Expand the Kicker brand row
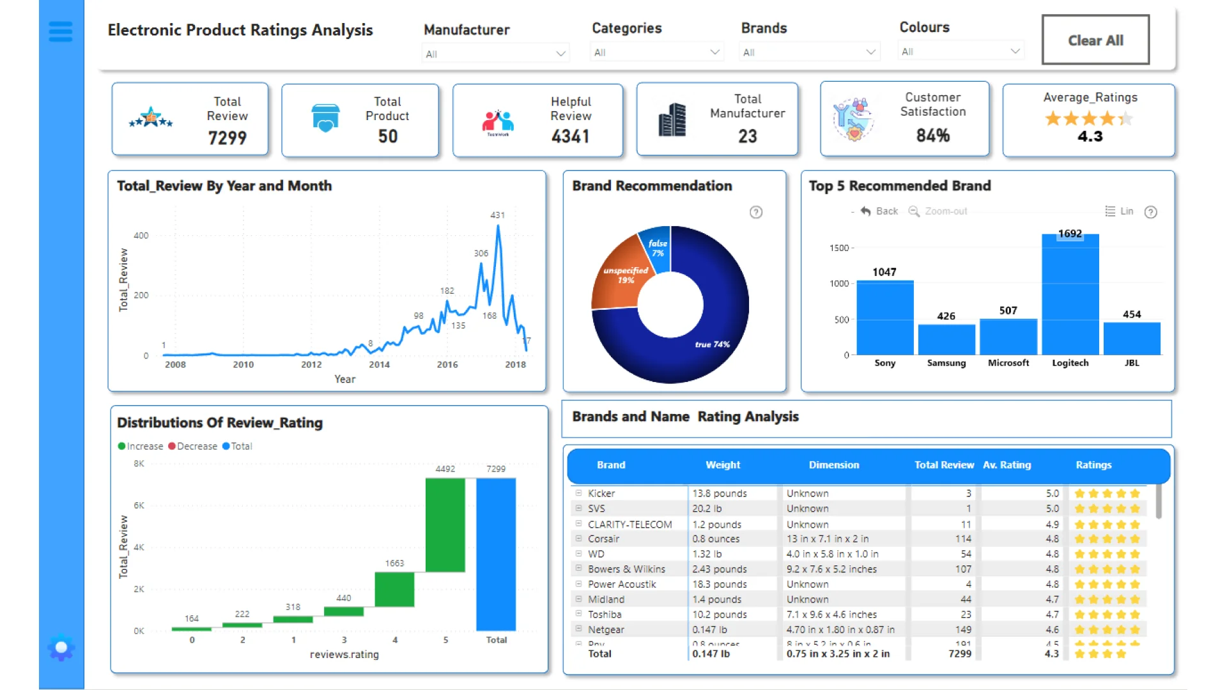The width and height of the screenshot is (1227, 690). pos(579,493)
